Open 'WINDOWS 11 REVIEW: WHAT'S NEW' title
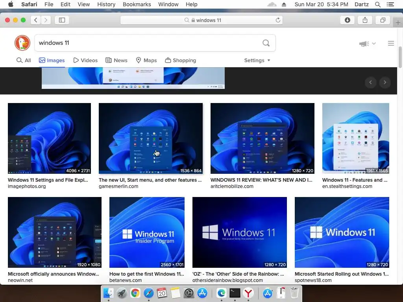 pyautogui.click(x=261, y=180)
